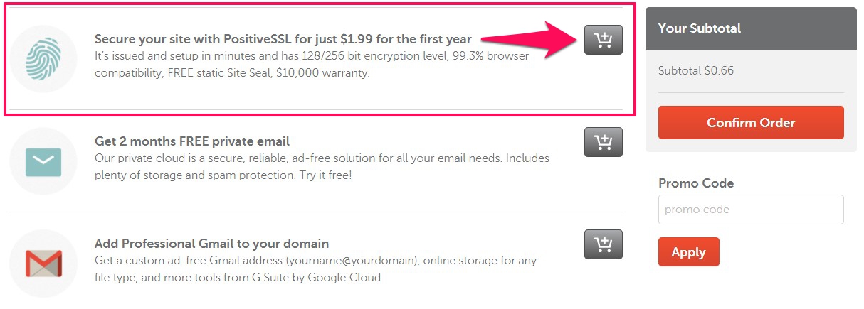The height and width of the screenshot is (309, 864).
Task: Click the teal envelope private email icon
Action: pyautogui.click(x=43, y=161)
